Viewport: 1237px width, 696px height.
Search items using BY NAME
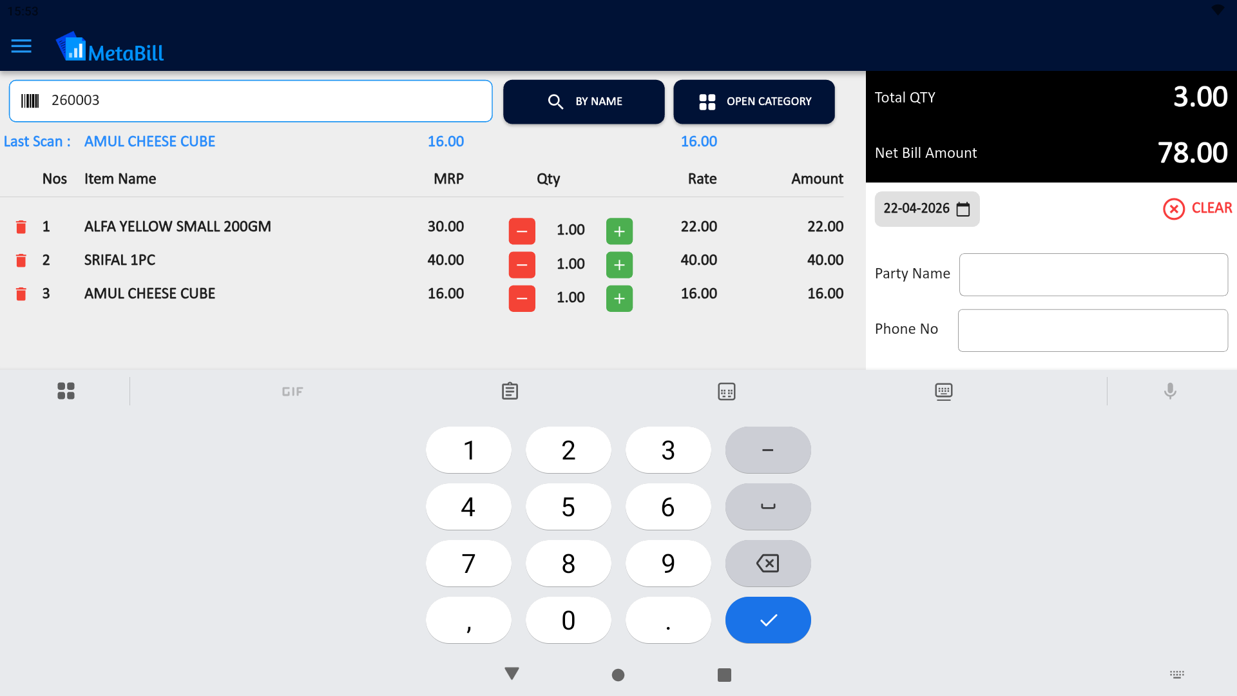point(584,101)
